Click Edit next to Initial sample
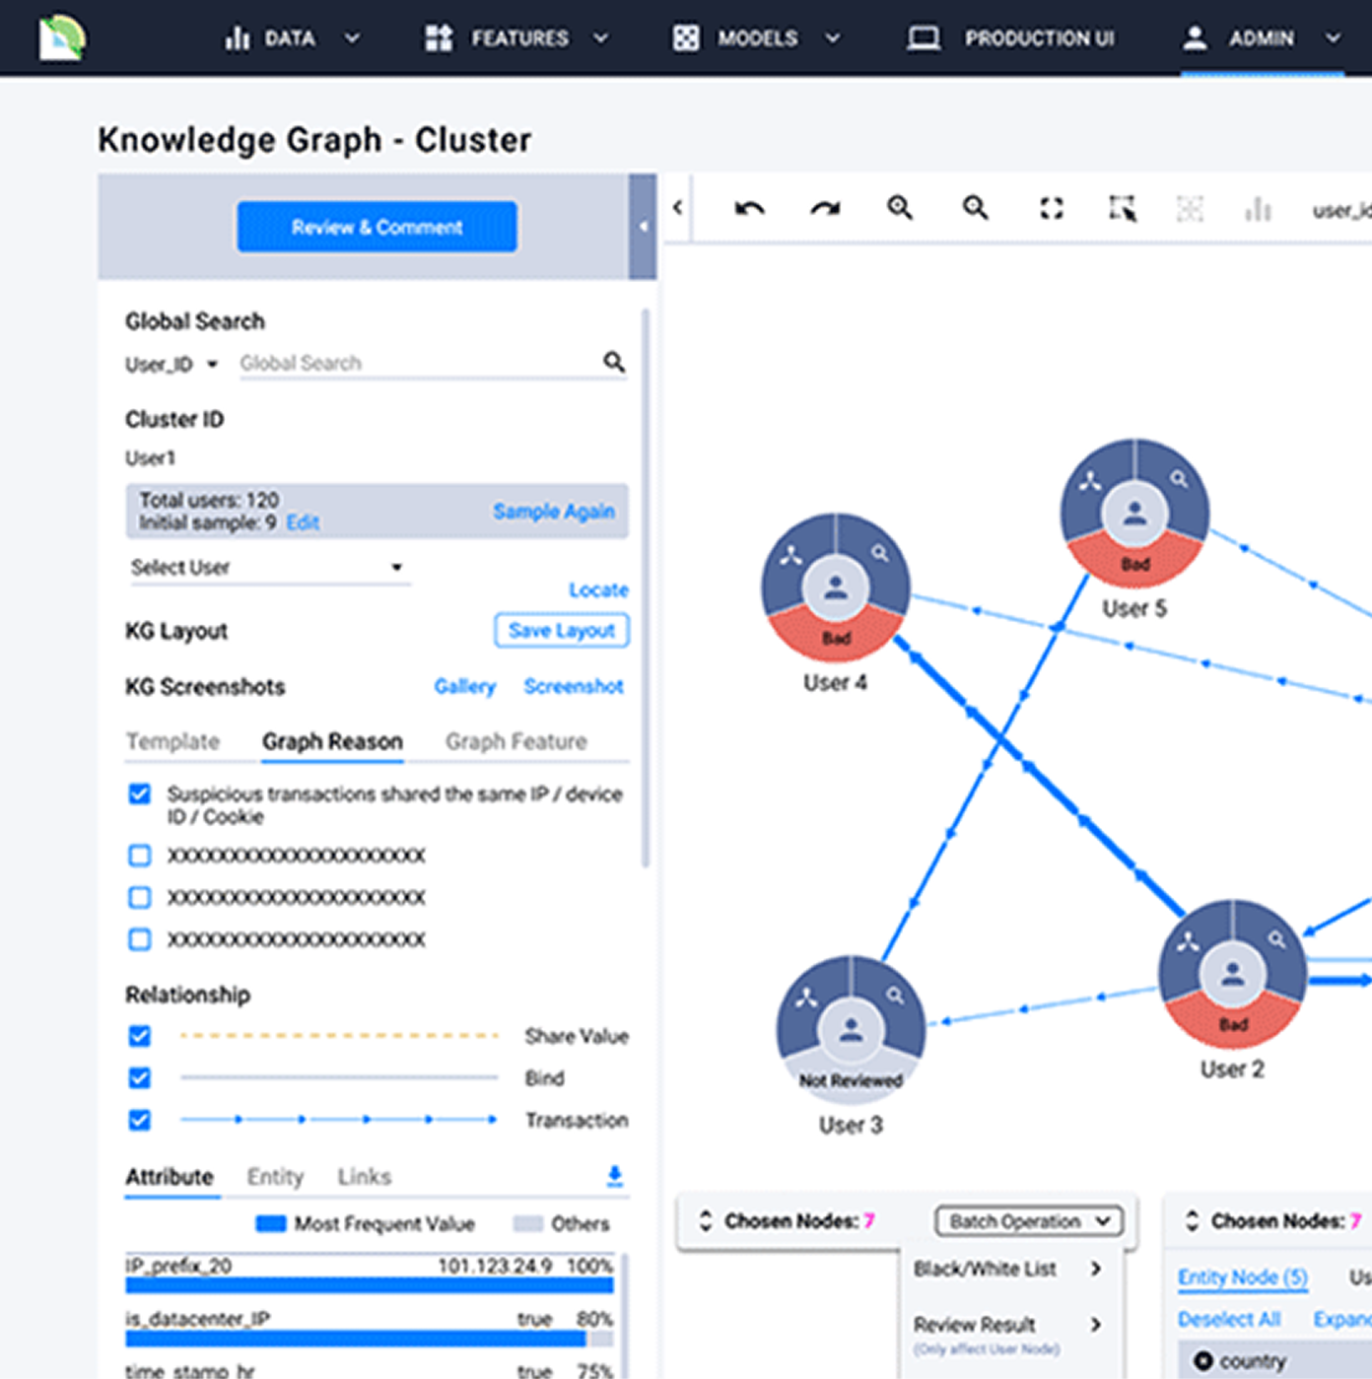This screenshot has width=1372, height=1379. pos(303,523)
